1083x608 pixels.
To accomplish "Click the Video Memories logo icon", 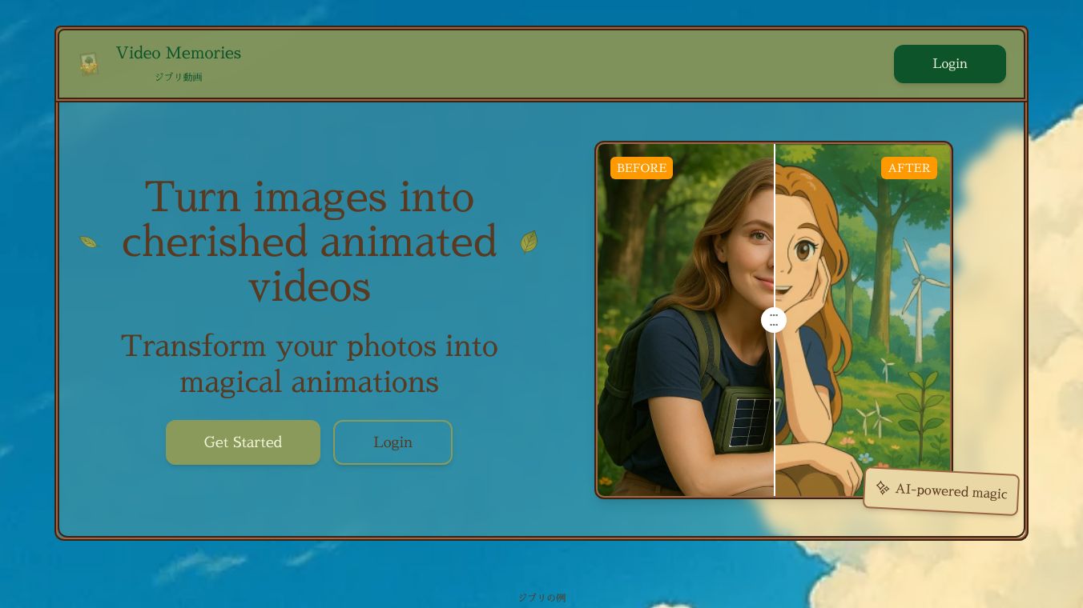I will [89, 64].
